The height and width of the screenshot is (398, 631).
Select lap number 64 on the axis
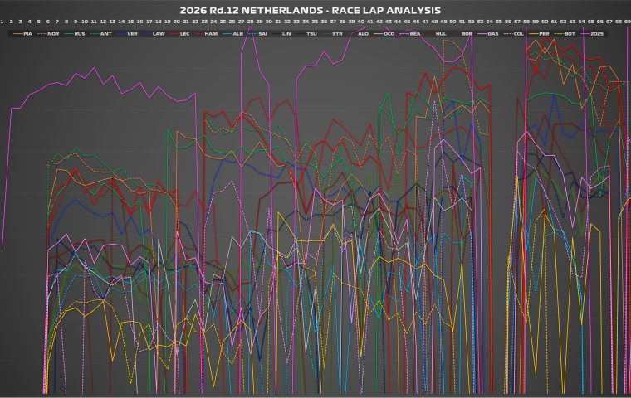pyautogui.click(x=581, y=22)
